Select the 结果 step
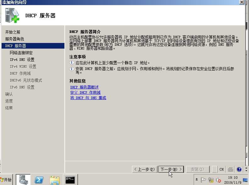 click(9, 108)
